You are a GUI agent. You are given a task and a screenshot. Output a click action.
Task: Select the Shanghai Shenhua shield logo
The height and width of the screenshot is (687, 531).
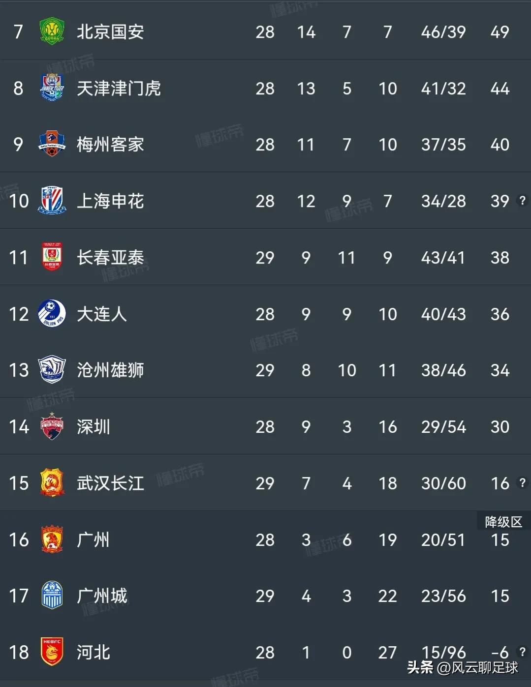point(52,201)
